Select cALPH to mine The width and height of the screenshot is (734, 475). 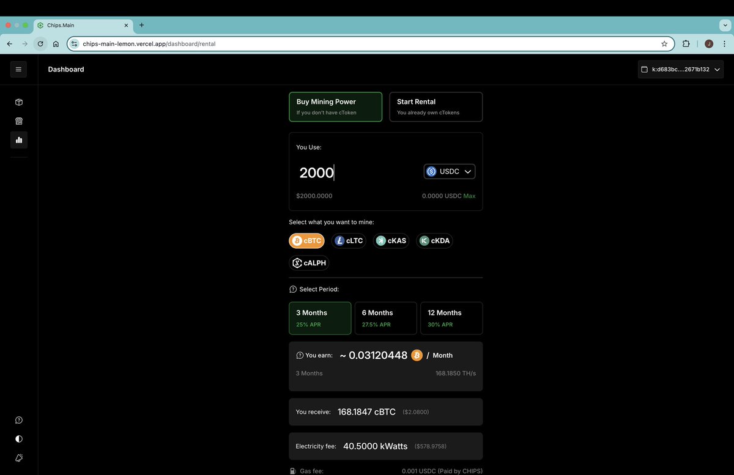point(309,263)
